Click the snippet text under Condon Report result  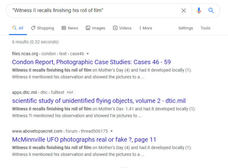tap(102, 73)
